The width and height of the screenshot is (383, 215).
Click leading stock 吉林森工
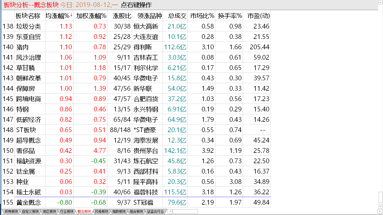[x=146, y=57]
